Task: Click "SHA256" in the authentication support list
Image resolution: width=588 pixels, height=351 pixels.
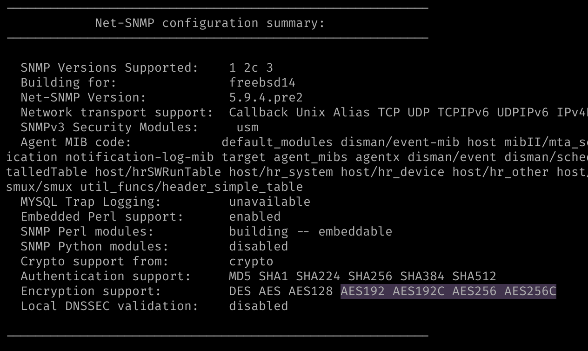Action: click(x=370, y=277)
